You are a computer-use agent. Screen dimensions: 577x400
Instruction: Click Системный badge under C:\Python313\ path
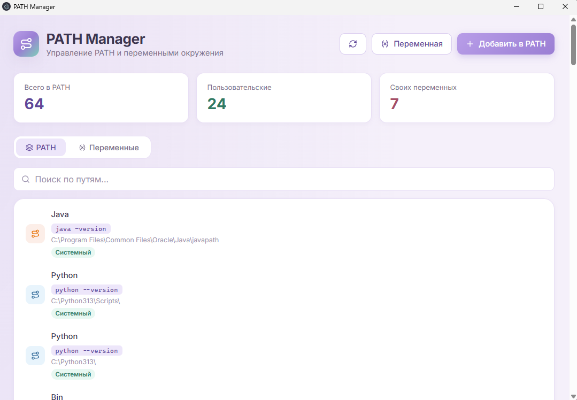click(73, 375)
